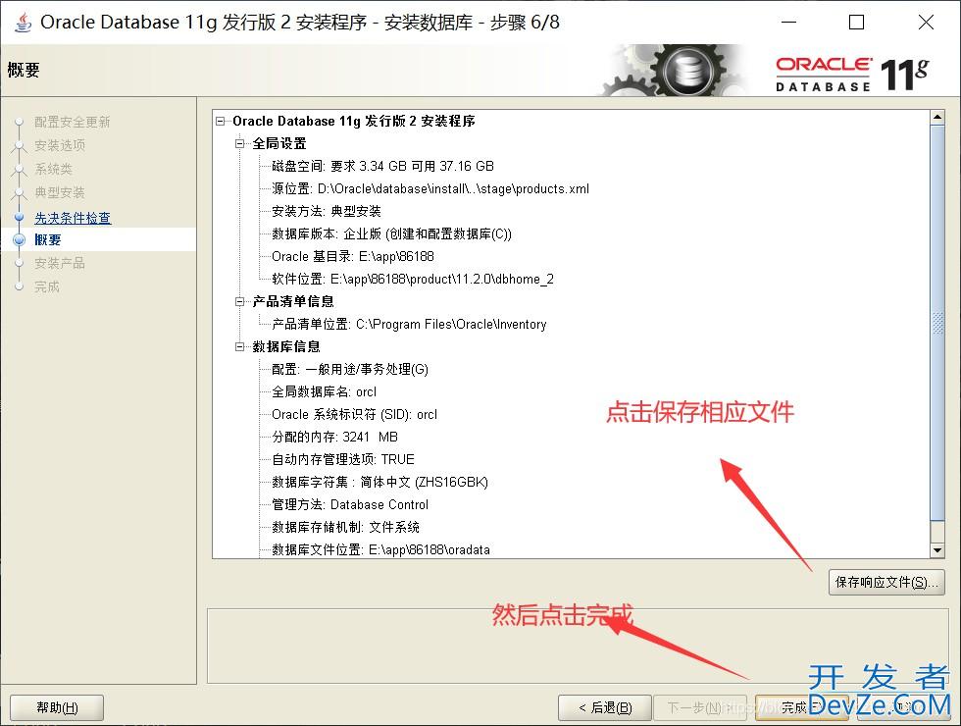Select the 配置安全更新 step

click(x=73, y=122)
